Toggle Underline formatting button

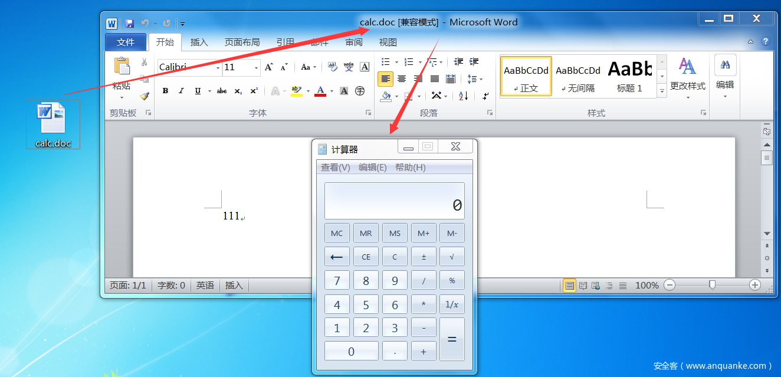(198, 91)
